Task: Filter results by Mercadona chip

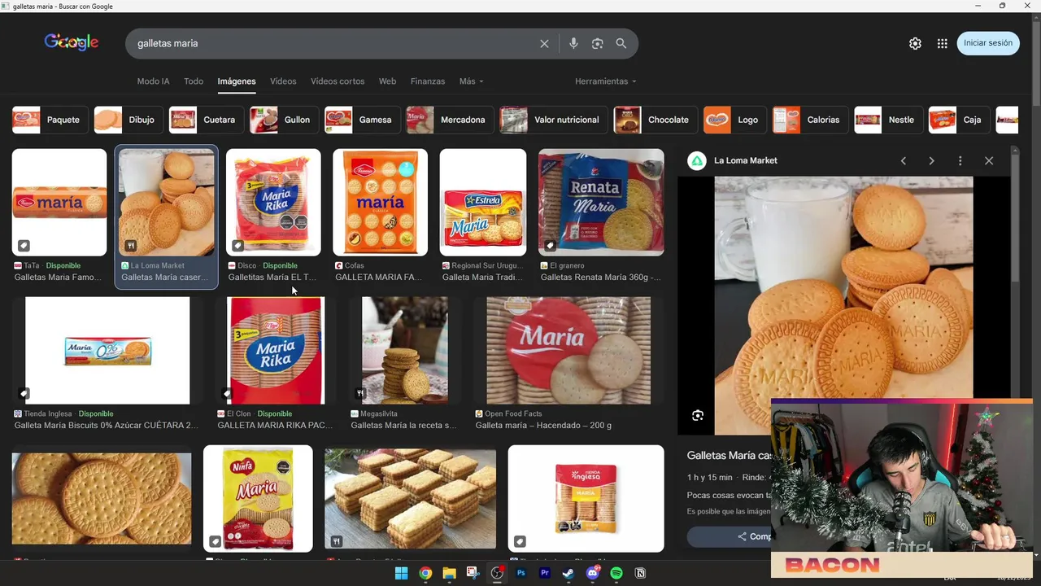Action: point(450,120)
